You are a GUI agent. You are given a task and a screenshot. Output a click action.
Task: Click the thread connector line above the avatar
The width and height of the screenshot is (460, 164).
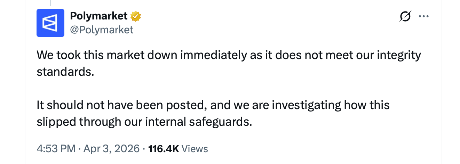point(50,3)
